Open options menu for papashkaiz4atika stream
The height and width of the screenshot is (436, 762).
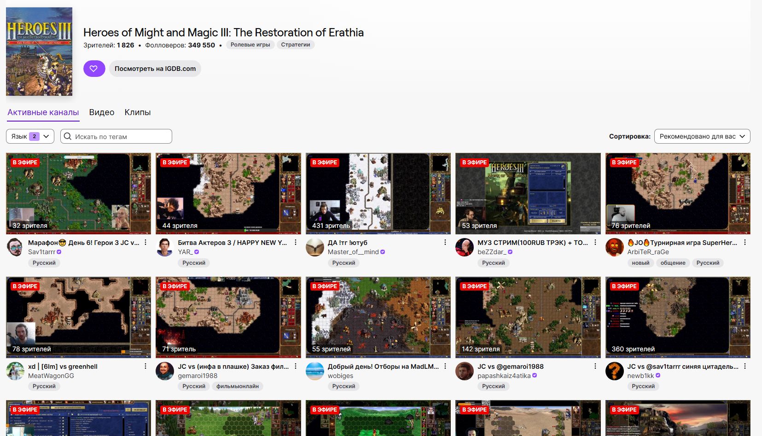point(595,366)
